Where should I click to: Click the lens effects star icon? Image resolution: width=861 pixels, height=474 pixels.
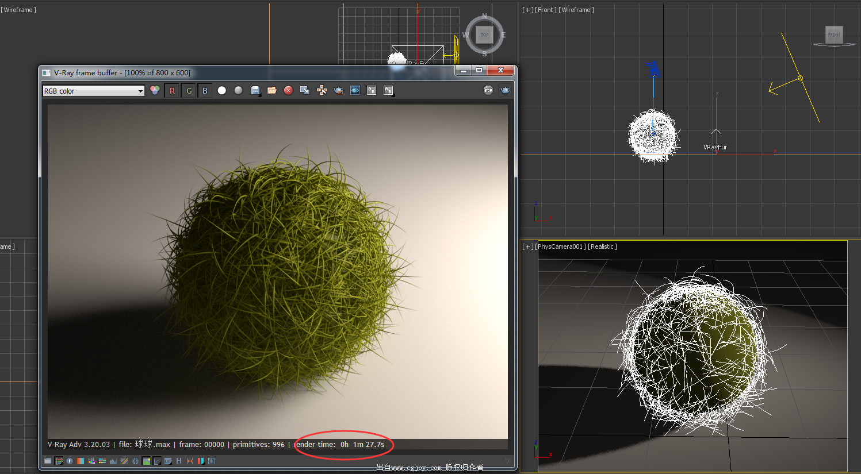212,461
